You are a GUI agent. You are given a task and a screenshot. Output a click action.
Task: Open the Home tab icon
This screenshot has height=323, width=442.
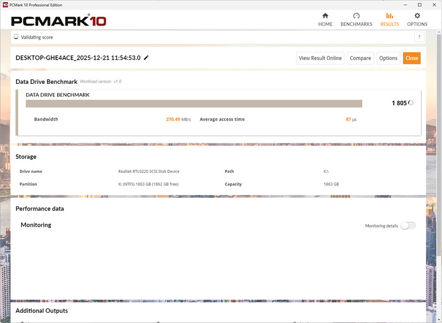pos(325,15)
